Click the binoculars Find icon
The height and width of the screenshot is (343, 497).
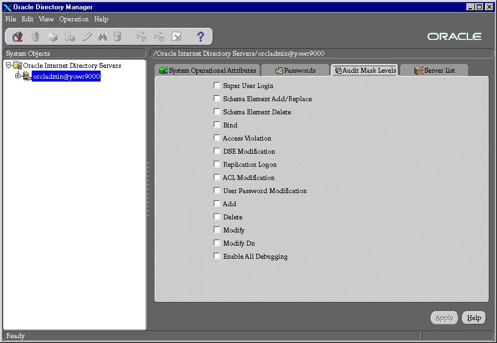click(x=102, y=37)
